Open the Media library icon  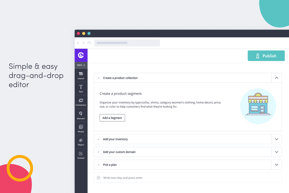tap(81, 129)
